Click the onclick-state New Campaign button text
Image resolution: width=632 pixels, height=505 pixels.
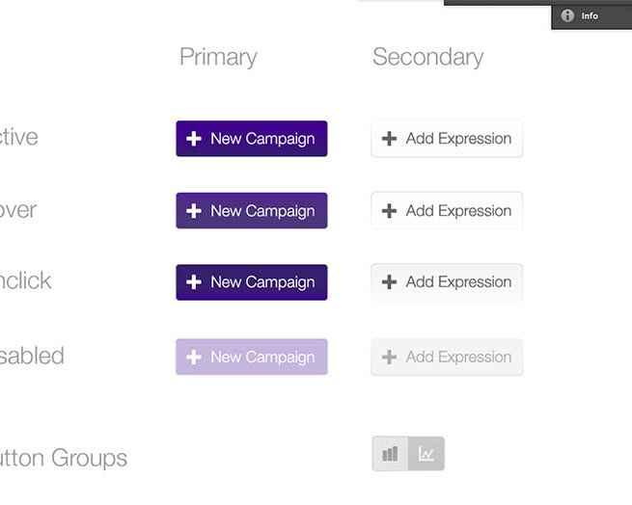tap(262, 282)
